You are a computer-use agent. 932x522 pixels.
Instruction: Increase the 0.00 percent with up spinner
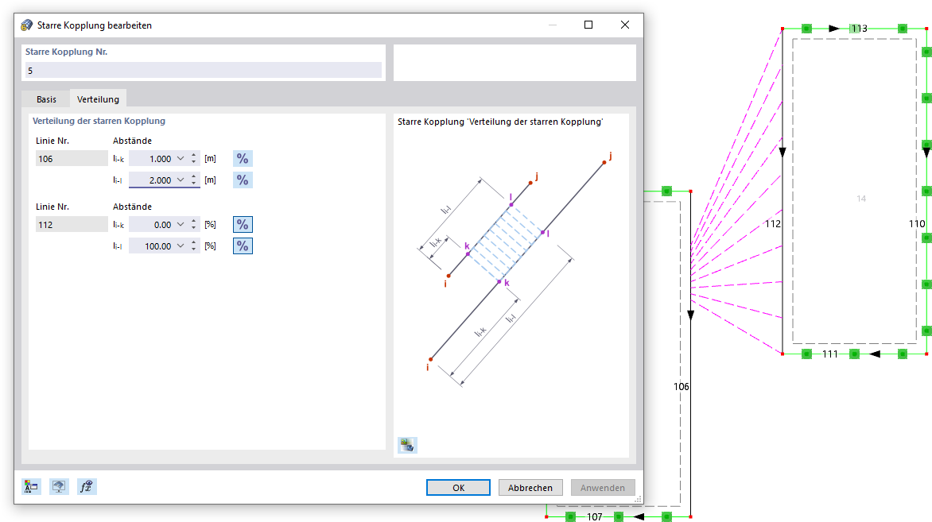click(194, 222)
